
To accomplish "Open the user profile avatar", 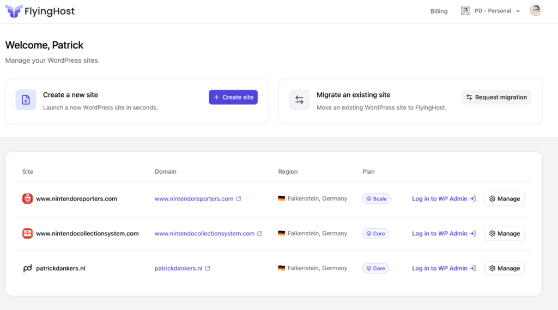I will pos(536,10).
